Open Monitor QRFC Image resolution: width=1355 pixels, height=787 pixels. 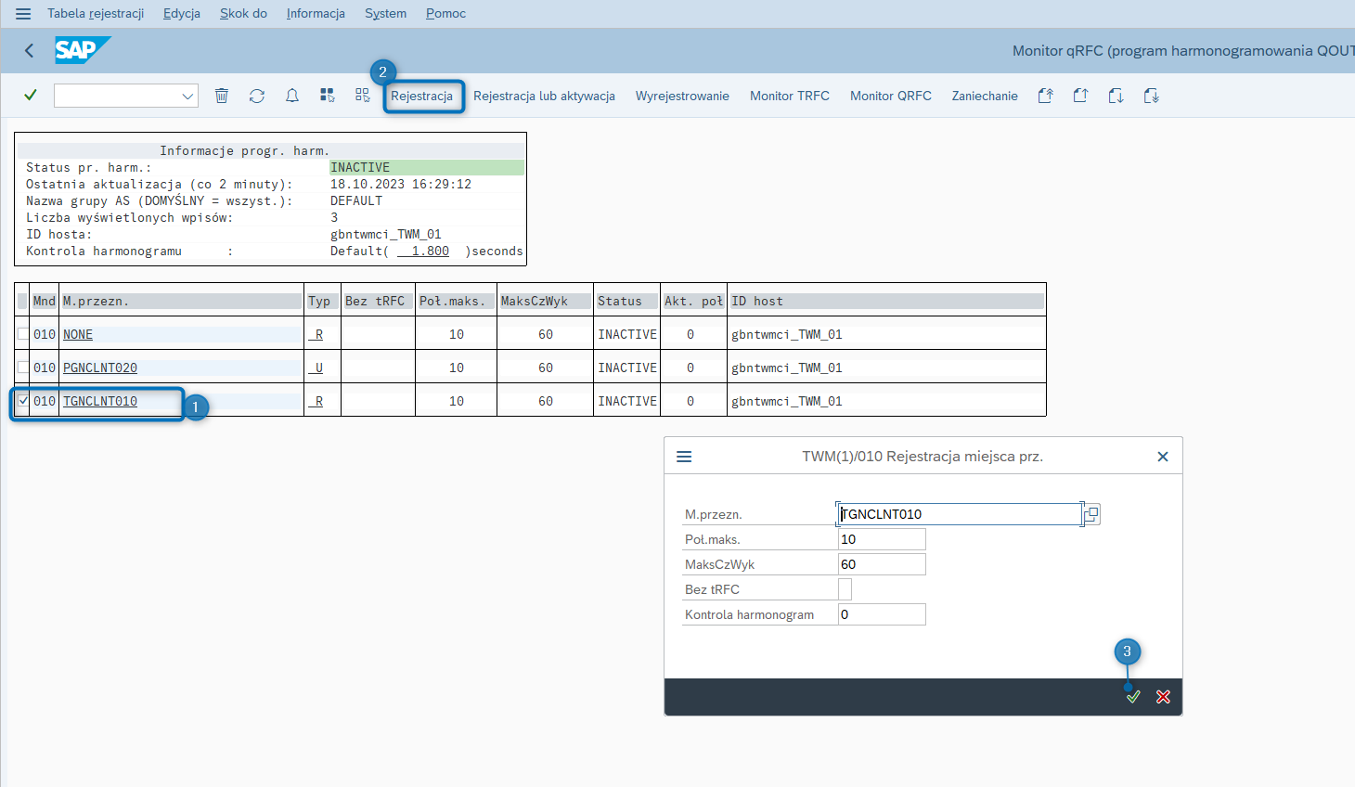point(891,96)
